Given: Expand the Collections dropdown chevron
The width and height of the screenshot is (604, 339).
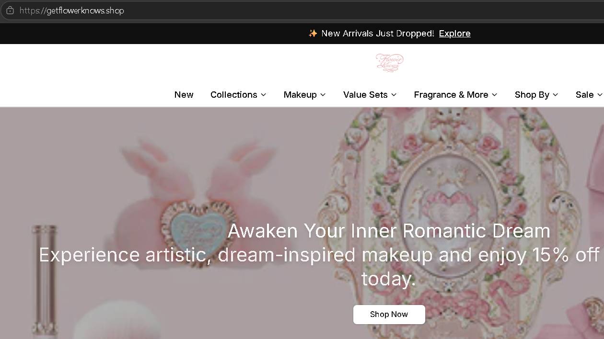Looking at the screenshot, I should 263,95.
